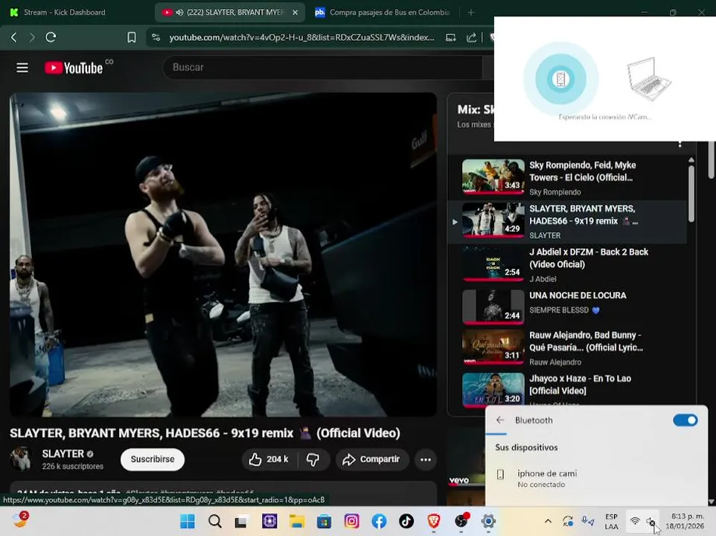Open the purple chip app on taskbar
This screenshot has height=536, width=716.
(269, 521)
